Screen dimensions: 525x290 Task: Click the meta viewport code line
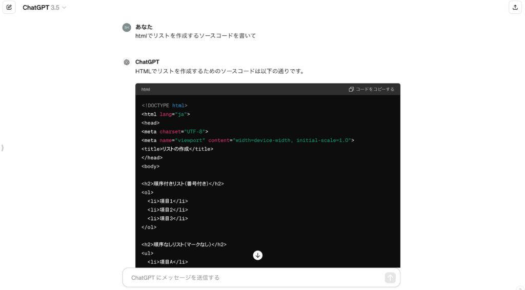click(x=248, y=140)
